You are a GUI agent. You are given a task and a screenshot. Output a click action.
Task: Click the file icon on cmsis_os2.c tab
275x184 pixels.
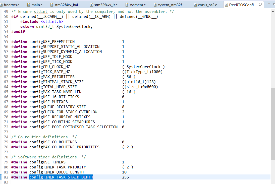click(195, 5)
